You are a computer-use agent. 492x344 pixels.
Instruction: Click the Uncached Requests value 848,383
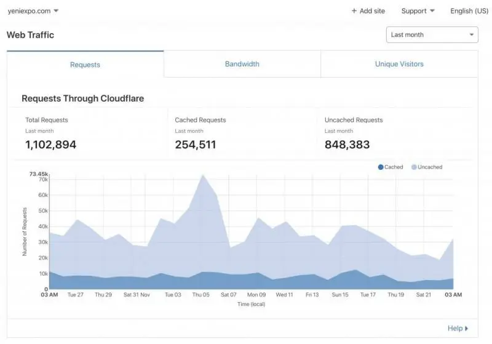[347, 145]
